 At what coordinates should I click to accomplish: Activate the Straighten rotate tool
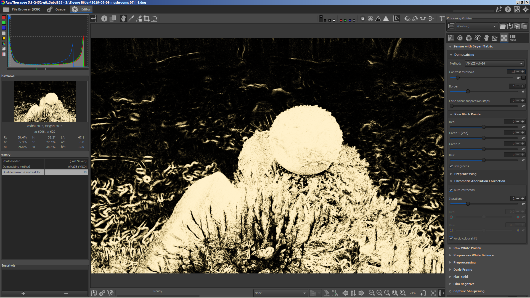[154, 19]
